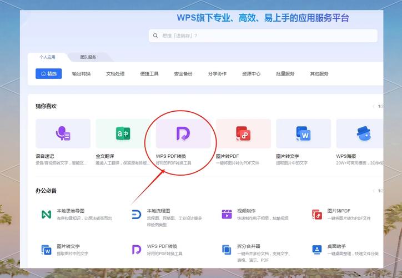Viewport: 402px width, 278px height.
Task: Click the 猜你喜欢 section heading
Action: pyautogui.click(x=46, y=106)
